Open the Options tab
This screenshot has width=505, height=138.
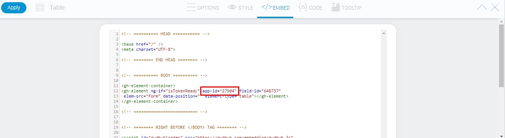click(x=203, y=7)
